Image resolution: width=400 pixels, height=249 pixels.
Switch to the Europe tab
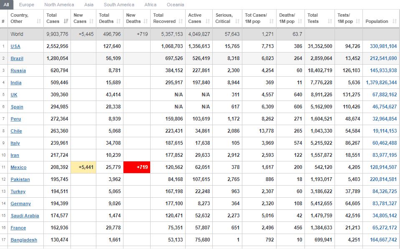pyautogui.click(x=27, y=5)
